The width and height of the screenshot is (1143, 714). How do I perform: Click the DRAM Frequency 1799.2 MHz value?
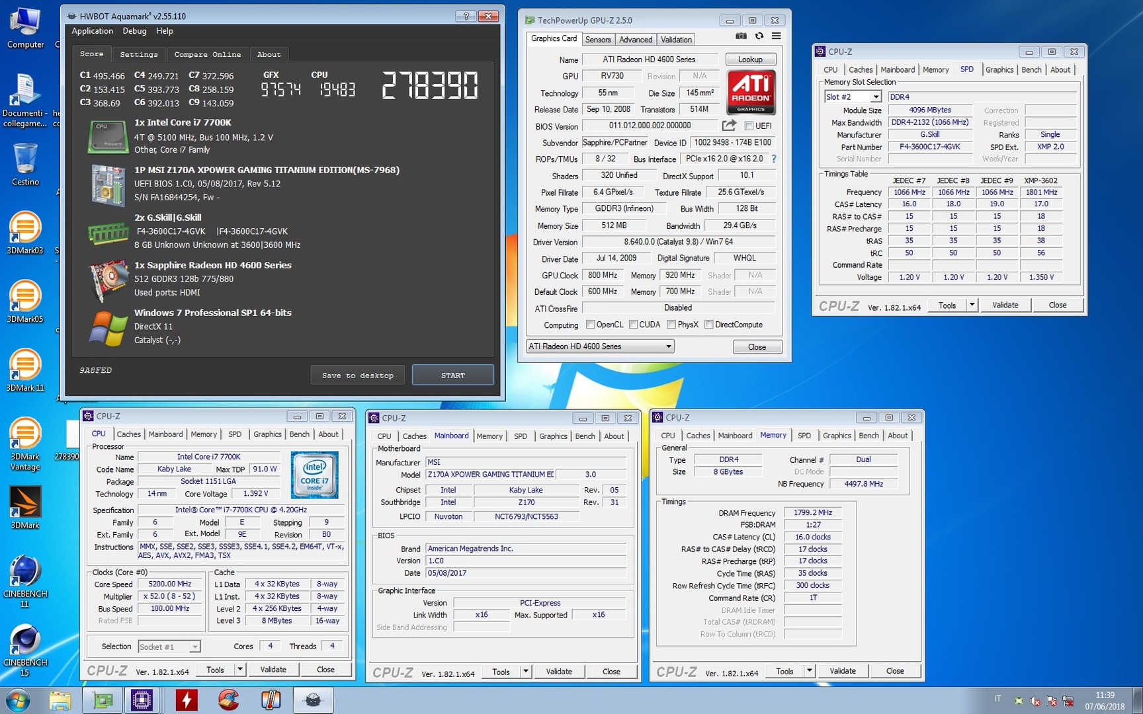pos(813,512)
